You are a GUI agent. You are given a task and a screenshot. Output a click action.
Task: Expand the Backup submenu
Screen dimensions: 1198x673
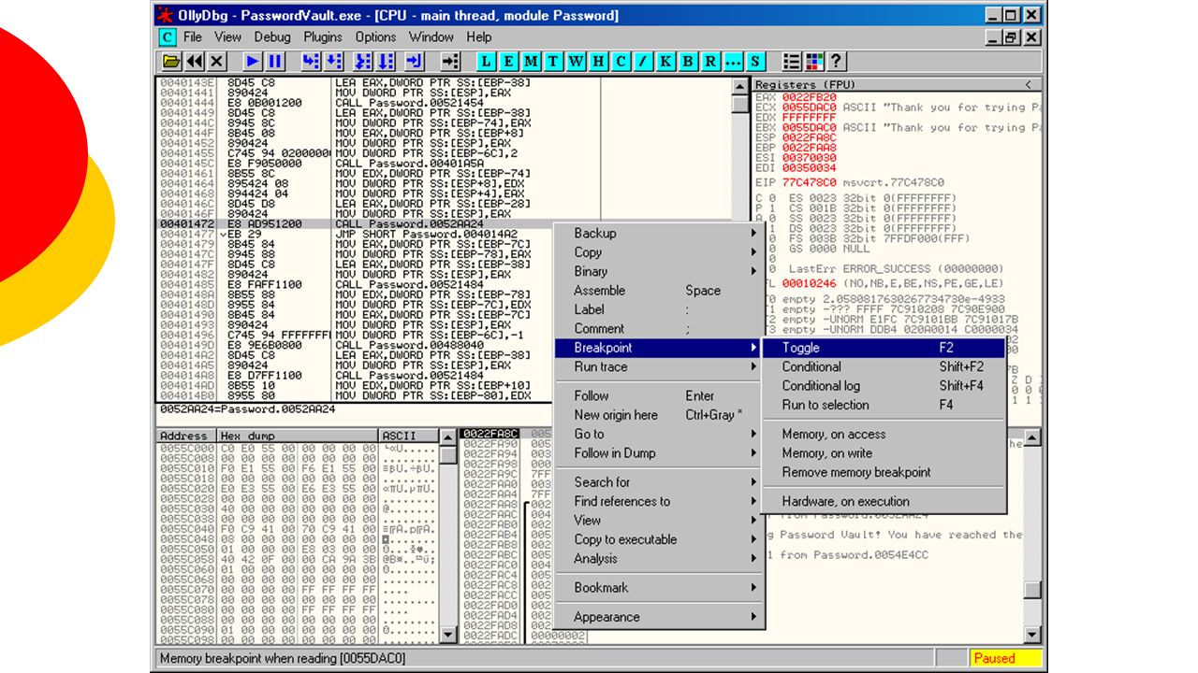660,234
